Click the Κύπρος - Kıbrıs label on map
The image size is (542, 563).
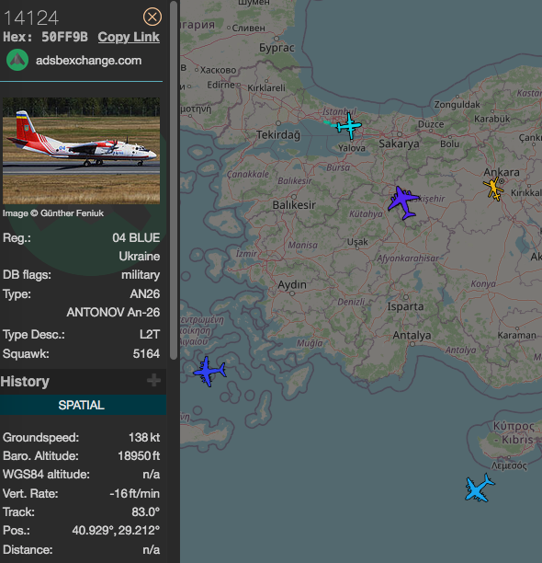(x=514, y=432)
